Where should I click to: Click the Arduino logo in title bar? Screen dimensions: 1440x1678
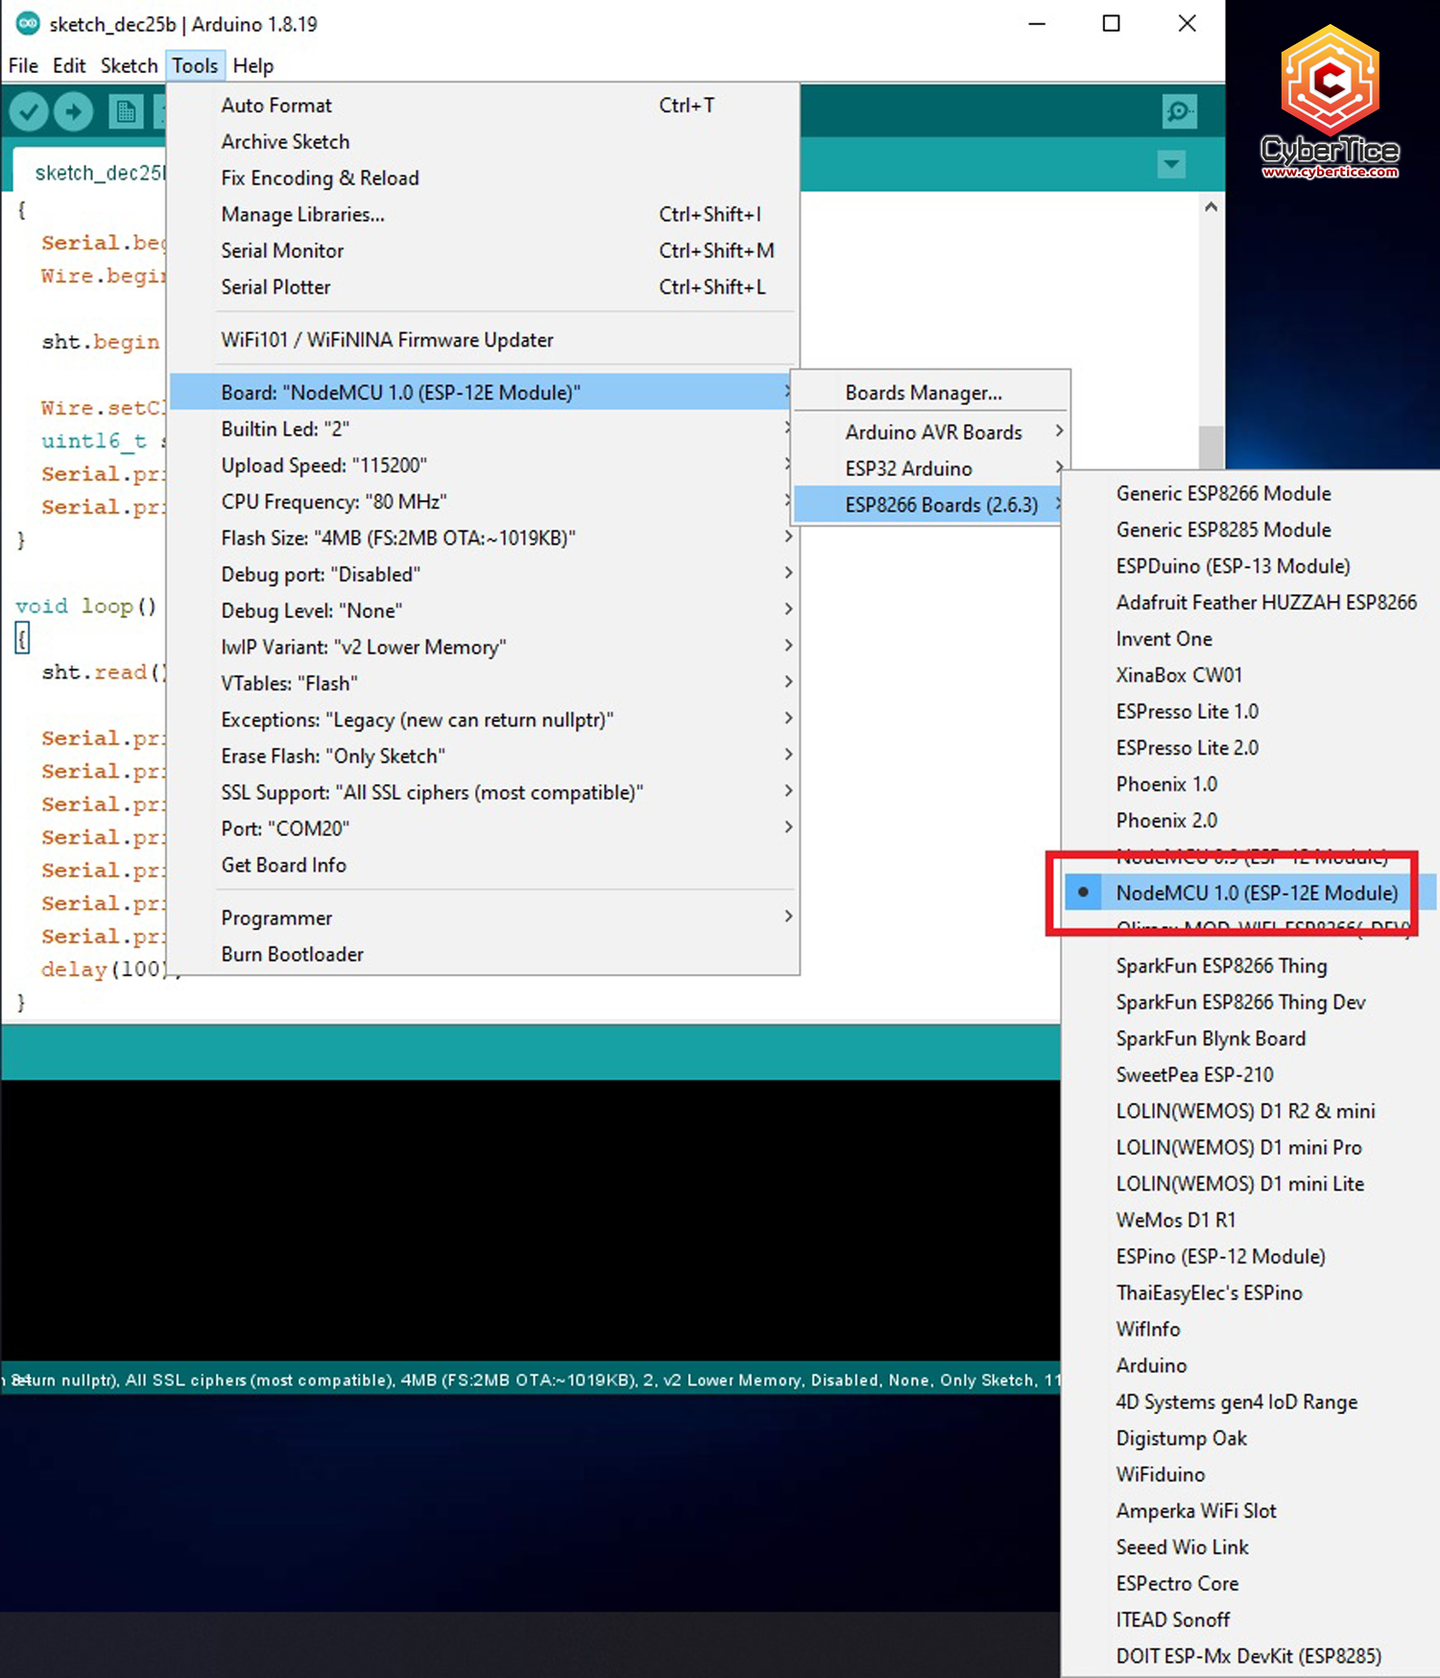click(28, 24)
